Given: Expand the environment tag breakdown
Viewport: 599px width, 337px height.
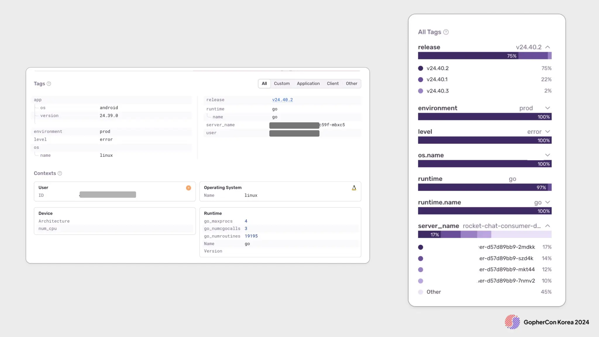Looking at the screenshot, I should point(548,108).
